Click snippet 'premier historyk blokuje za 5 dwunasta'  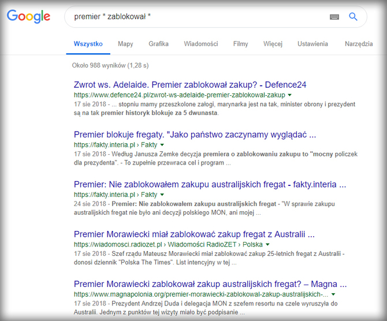tap(159, 113)
